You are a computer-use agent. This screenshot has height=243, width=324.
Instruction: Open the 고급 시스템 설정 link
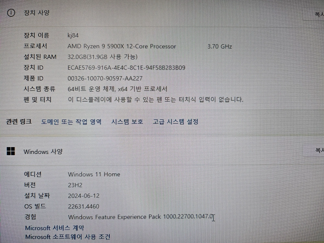176,122
